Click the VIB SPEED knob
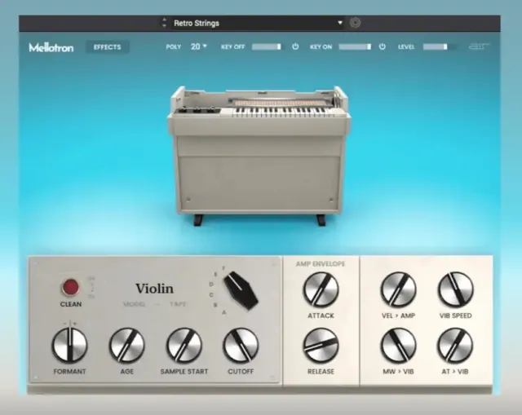Screen dimensions: 522x415 click(455, 289)
